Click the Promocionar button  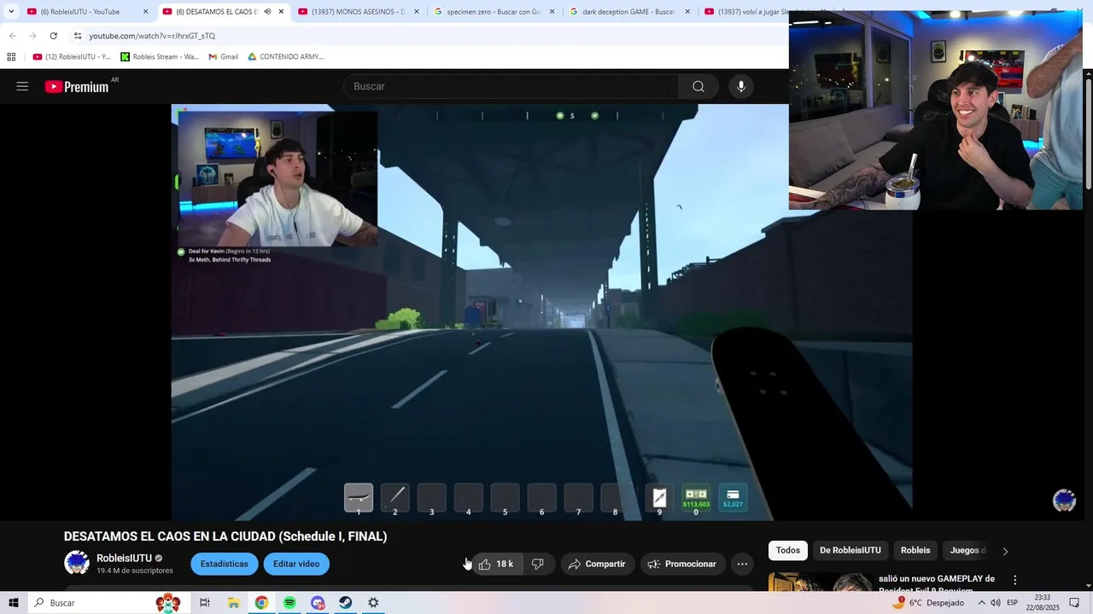coord(683,564)
